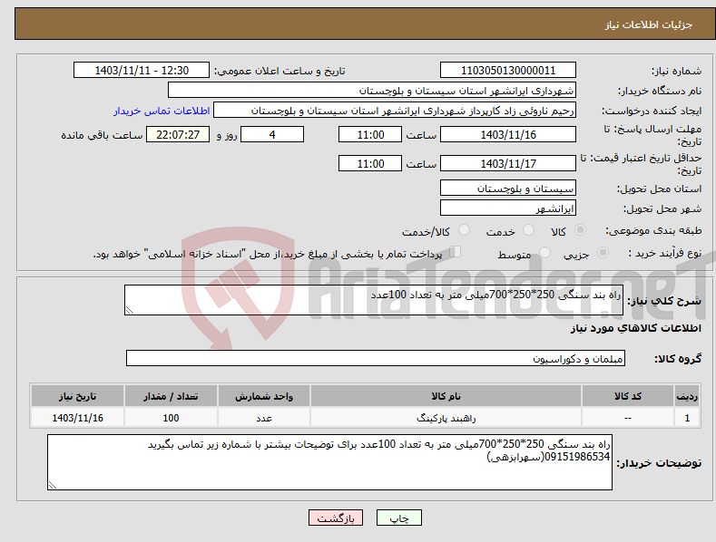Click the requester field رحیم ناروئی زاد
The height and width of the screenshot is (542, 716).
[395, 110]
